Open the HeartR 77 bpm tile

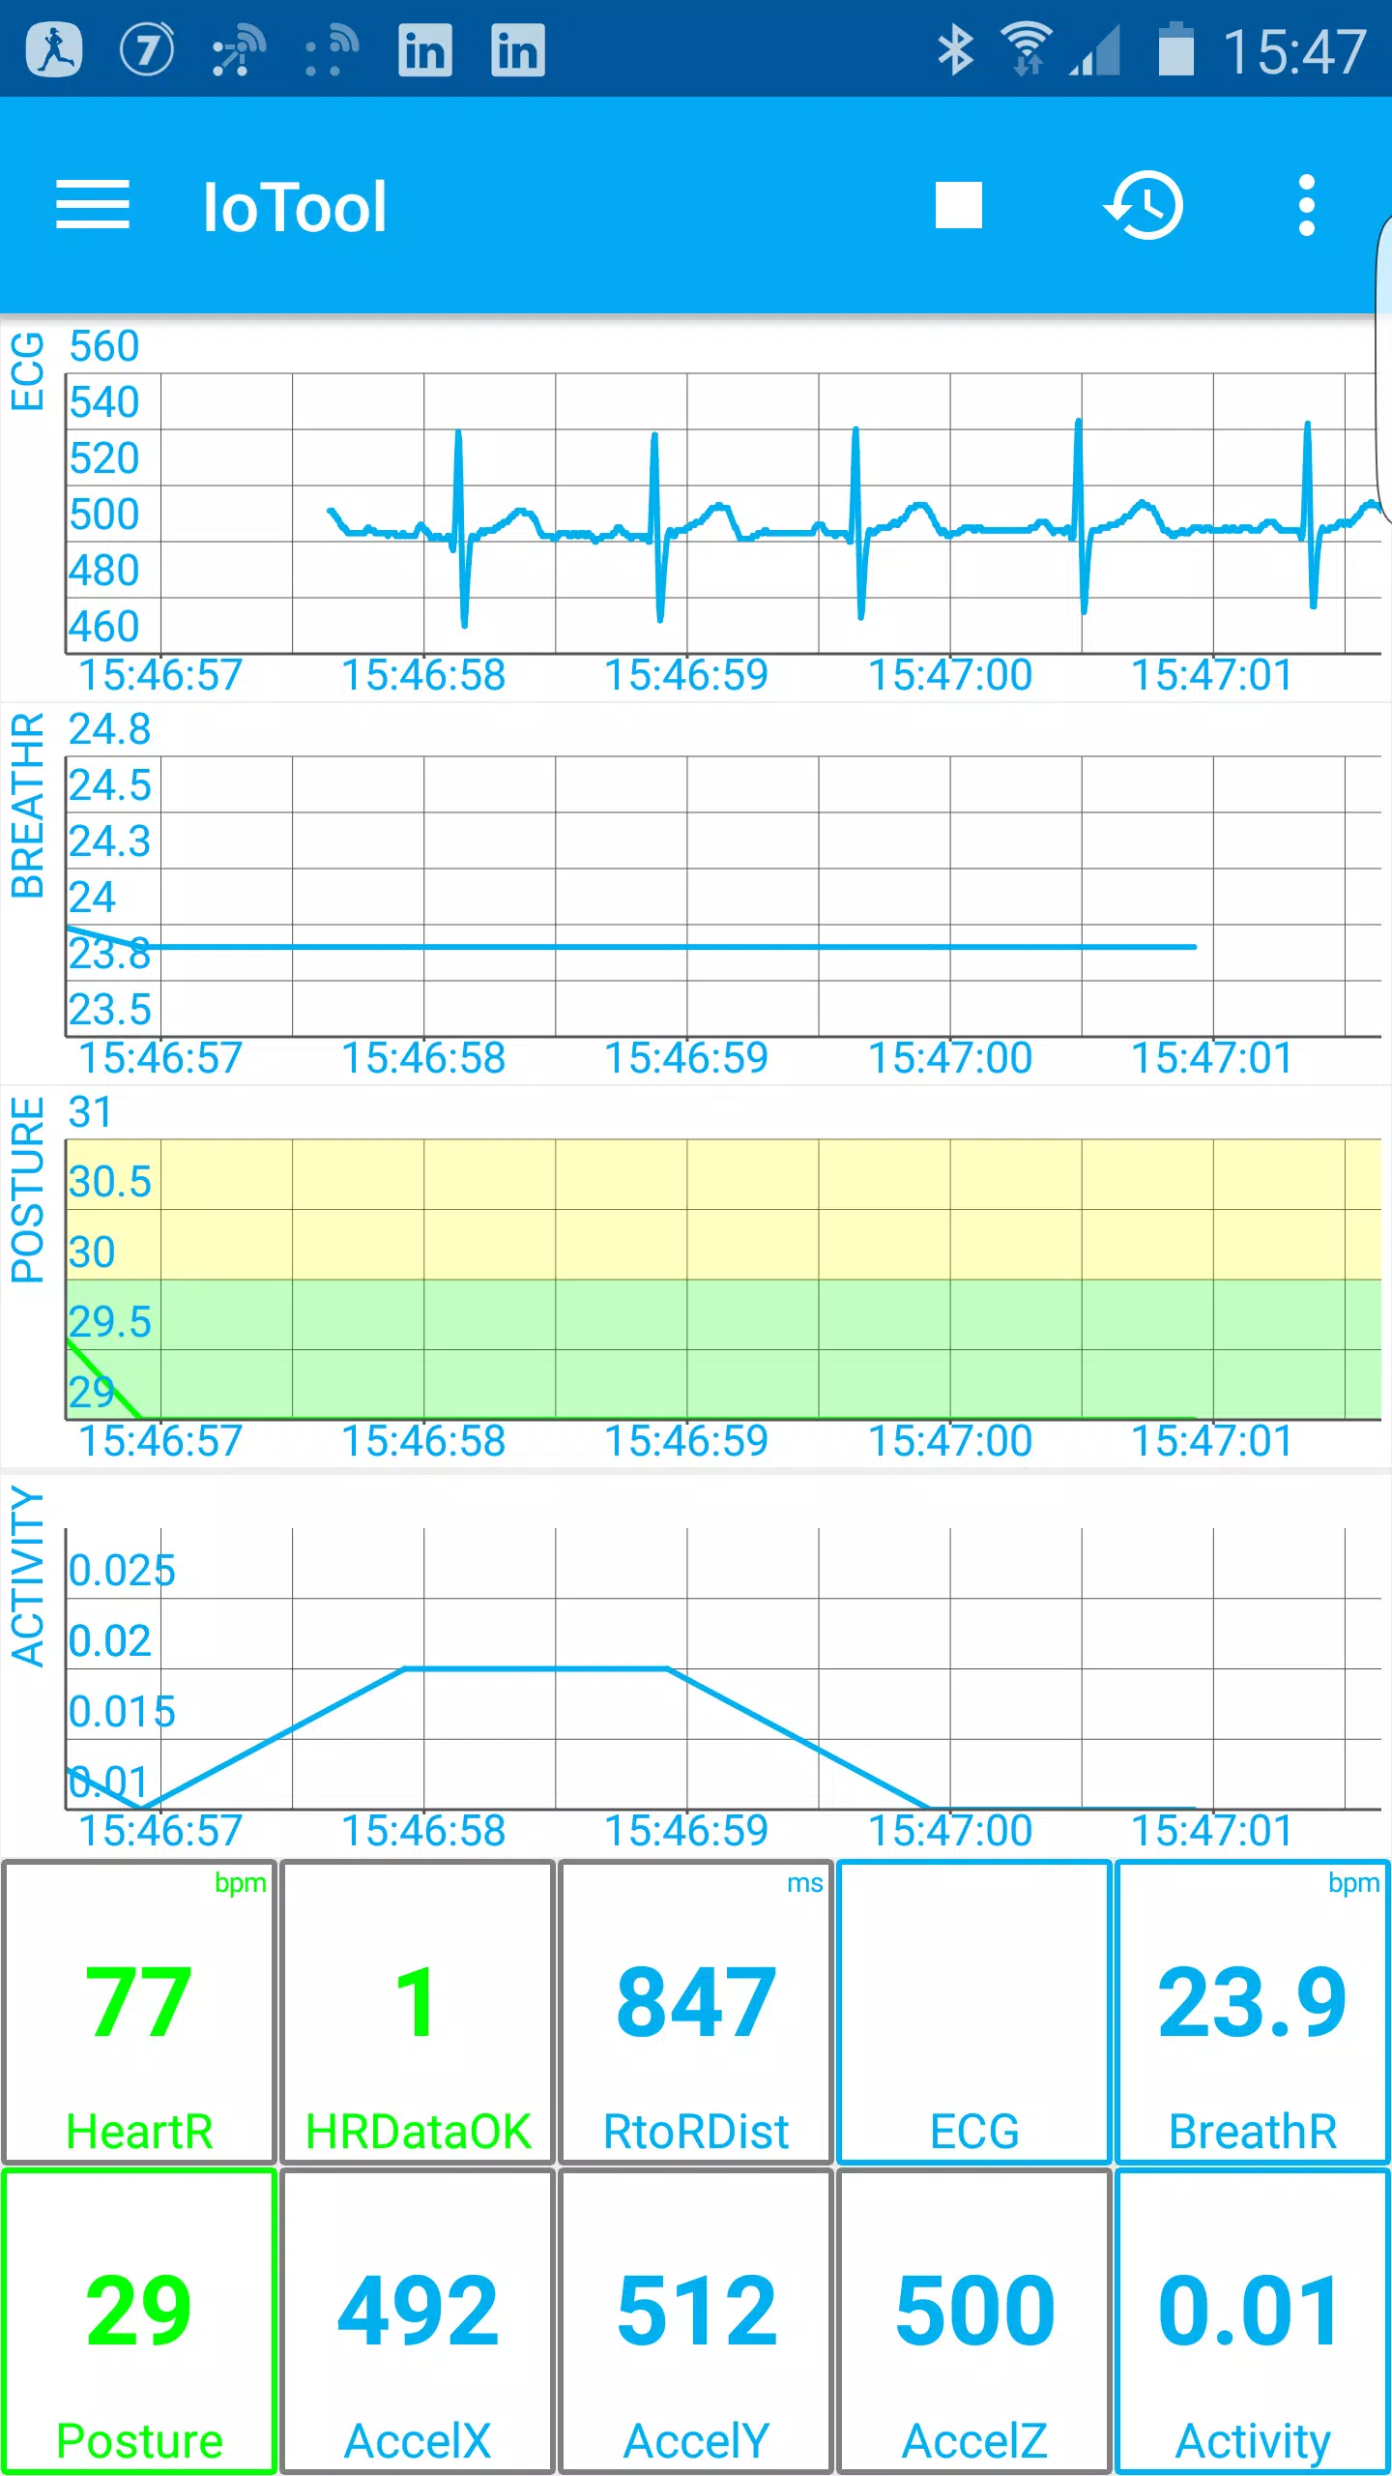[139, 2012]
